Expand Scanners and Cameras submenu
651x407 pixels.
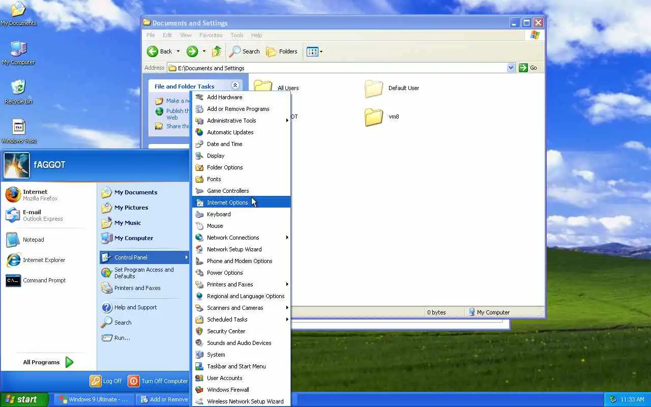pos(242,308)
